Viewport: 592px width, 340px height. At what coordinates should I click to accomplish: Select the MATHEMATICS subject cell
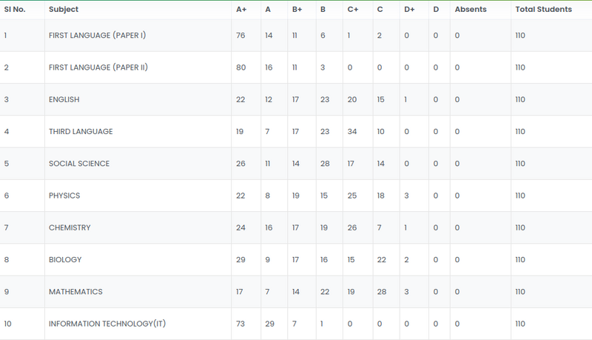click(75, 292)
